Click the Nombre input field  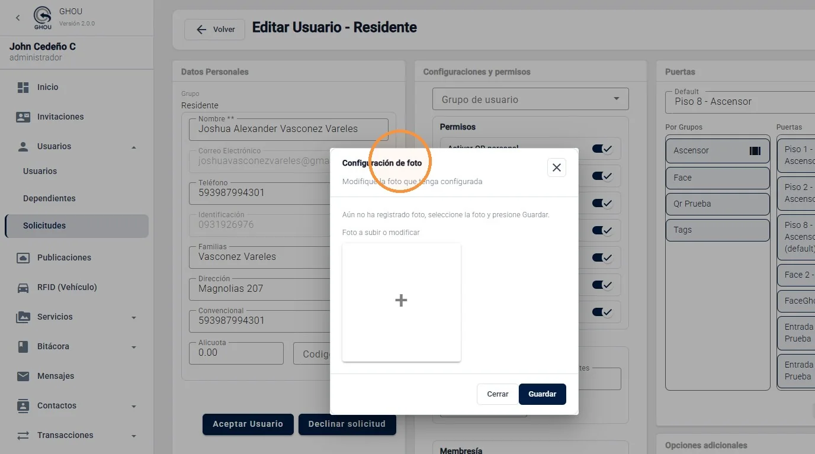pyautogui.click(x=289, y=129)
